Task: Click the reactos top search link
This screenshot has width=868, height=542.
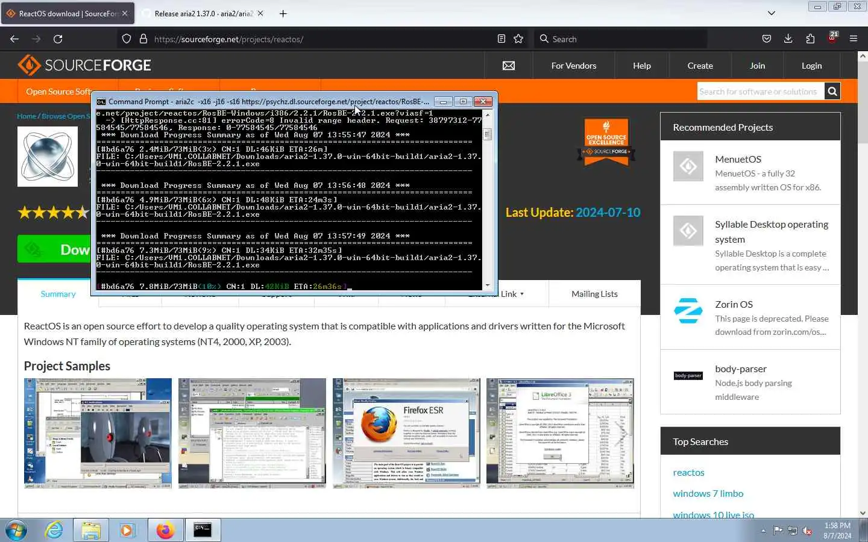Action: pyautogui.click(x=688, y=472)
